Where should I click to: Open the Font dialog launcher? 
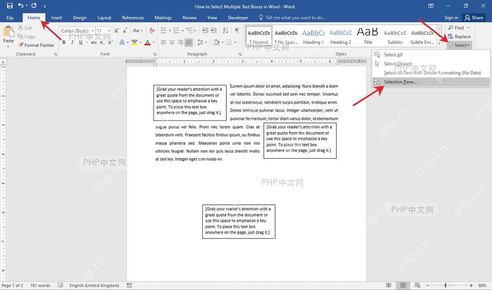(x=154, y=54)
